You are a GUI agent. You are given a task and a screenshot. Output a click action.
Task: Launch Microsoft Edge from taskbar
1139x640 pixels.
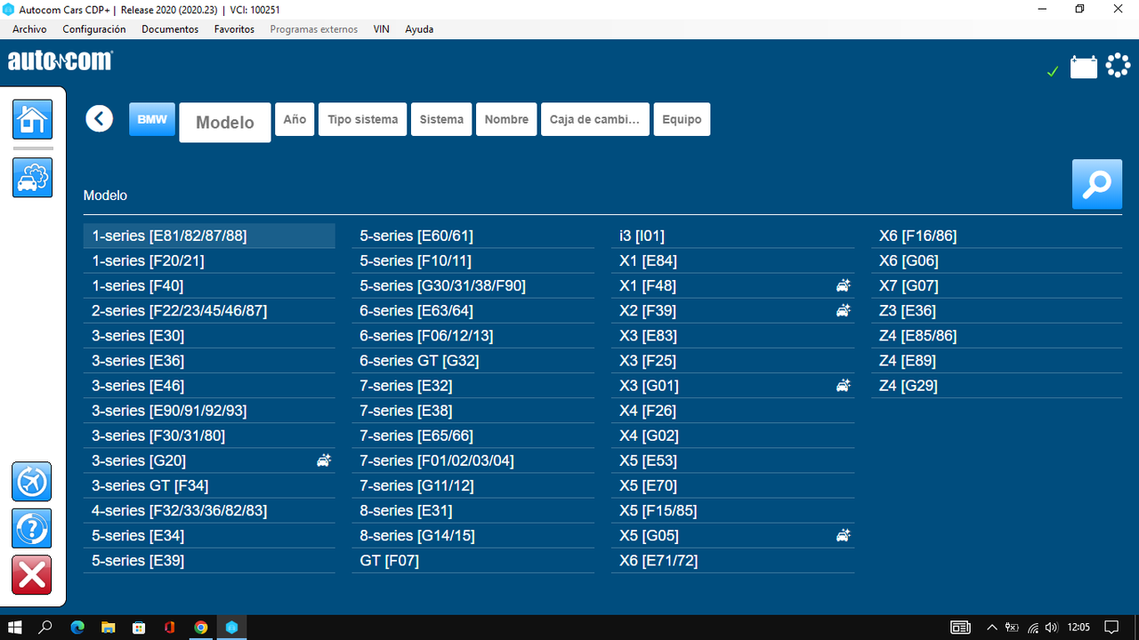pos(77,628)
